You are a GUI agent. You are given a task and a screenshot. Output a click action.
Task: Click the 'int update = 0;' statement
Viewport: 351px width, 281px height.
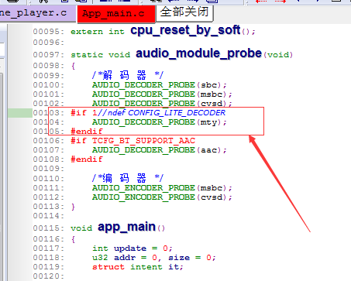click(x=132, y=248)
